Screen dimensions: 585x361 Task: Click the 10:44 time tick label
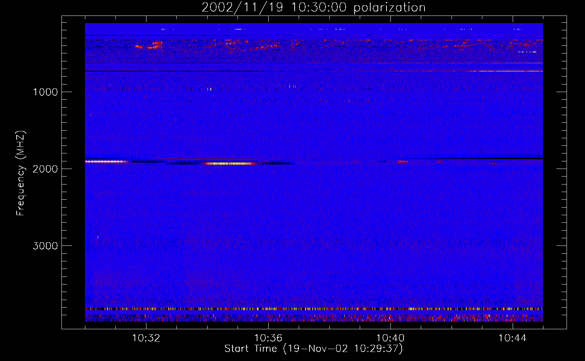tap(513, 338)
